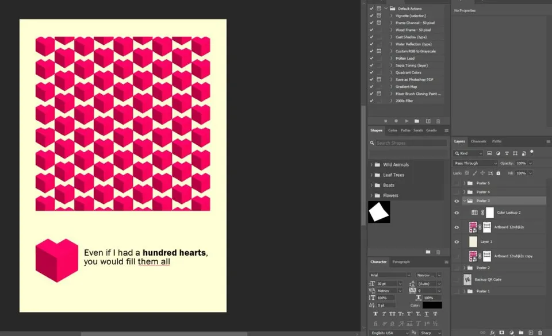Click the begin recording circle in Actions panel

tap(396, 121)
